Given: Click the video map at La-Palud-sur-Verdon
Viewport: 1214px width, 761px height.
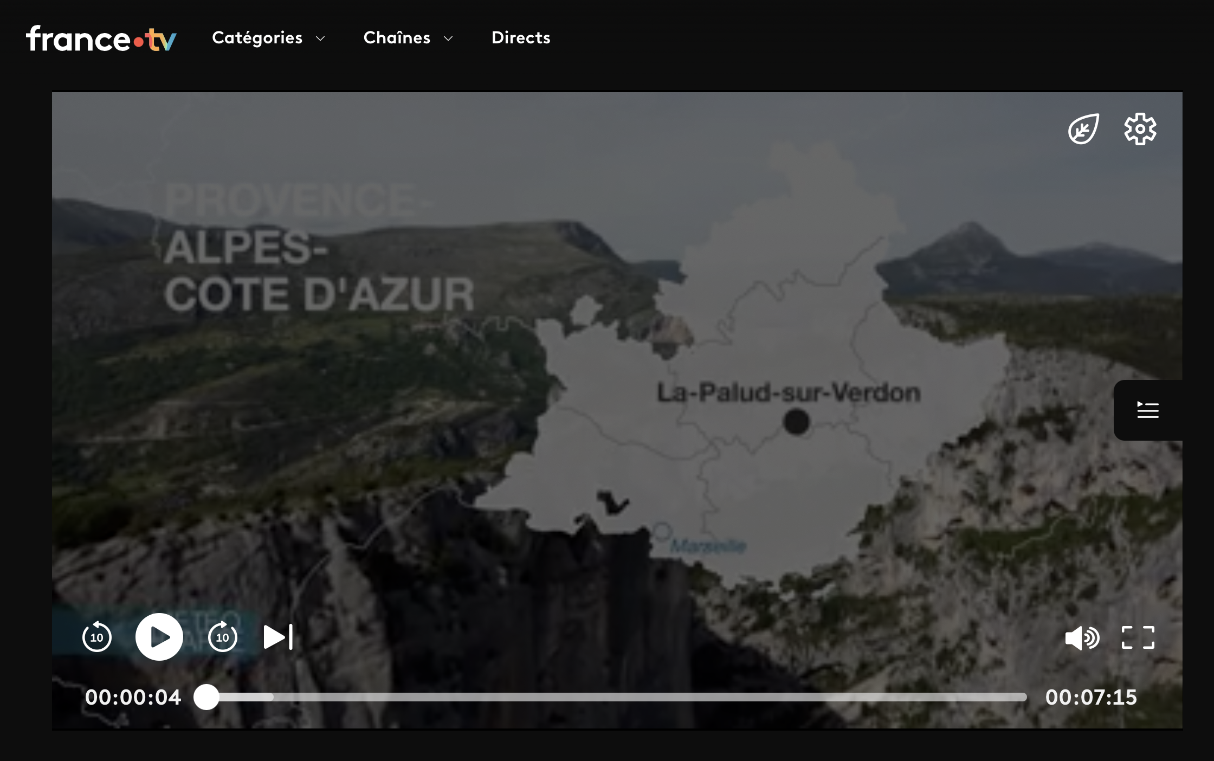Looking at the screenshot, I should tap(796, 422).
